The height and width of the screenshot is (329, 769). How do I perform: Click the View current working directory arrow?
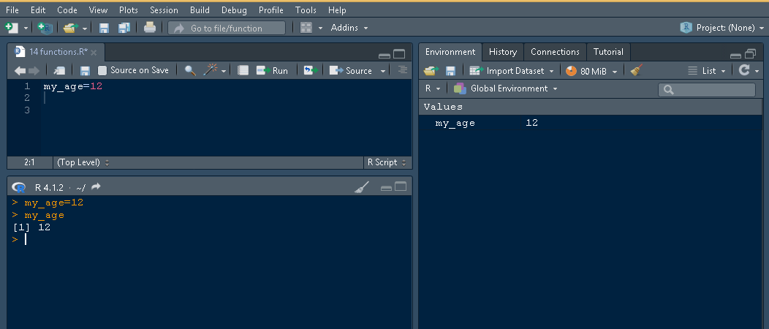click(x=96, y=186)
